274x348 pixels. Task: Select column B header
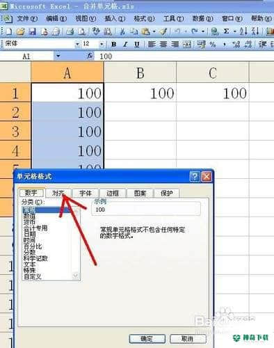tap(140, 73)
